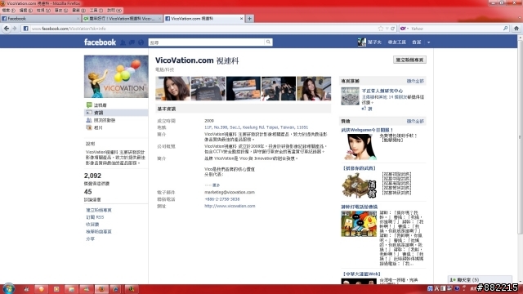Open the Windows Start orb
Image resolution: width=523 pixels, height=294 pixels.
9,288
